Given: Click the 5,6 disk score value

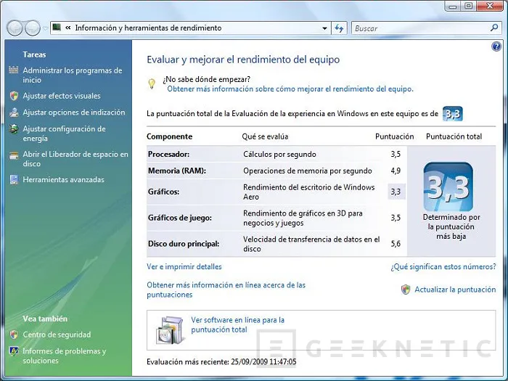Looking at the screenshot, I should (396, 244).
